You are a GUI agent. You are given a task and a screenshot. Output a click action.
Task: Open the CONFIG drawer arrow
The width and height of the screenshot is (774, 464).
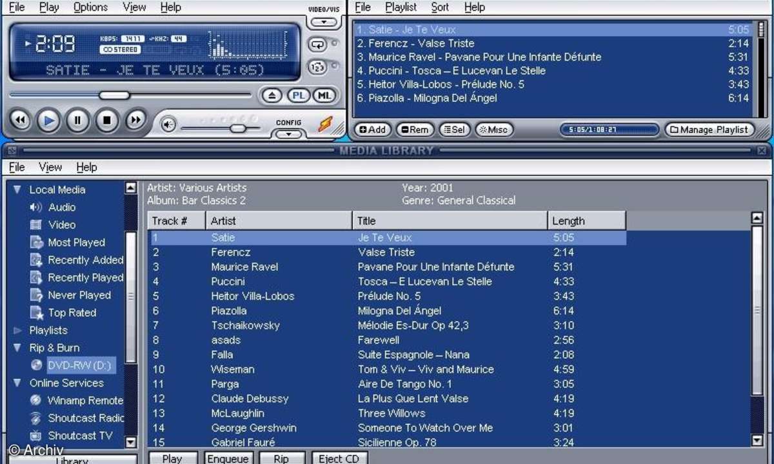tap(288, 134)
